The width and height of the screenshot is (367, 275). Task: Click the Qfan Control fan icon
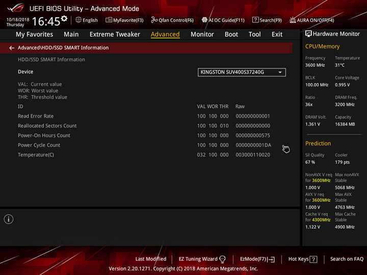point(154,20)
